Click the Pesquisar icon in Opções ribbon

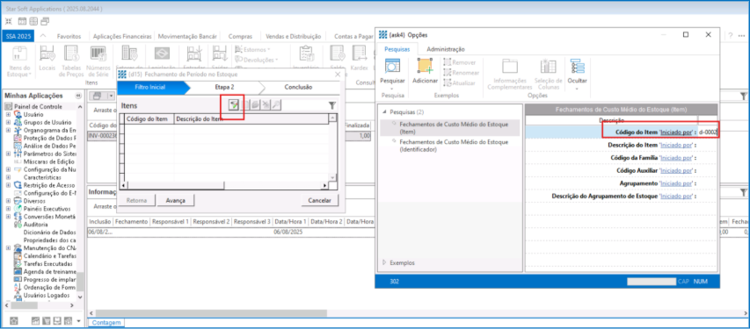[x=392, y=66]
